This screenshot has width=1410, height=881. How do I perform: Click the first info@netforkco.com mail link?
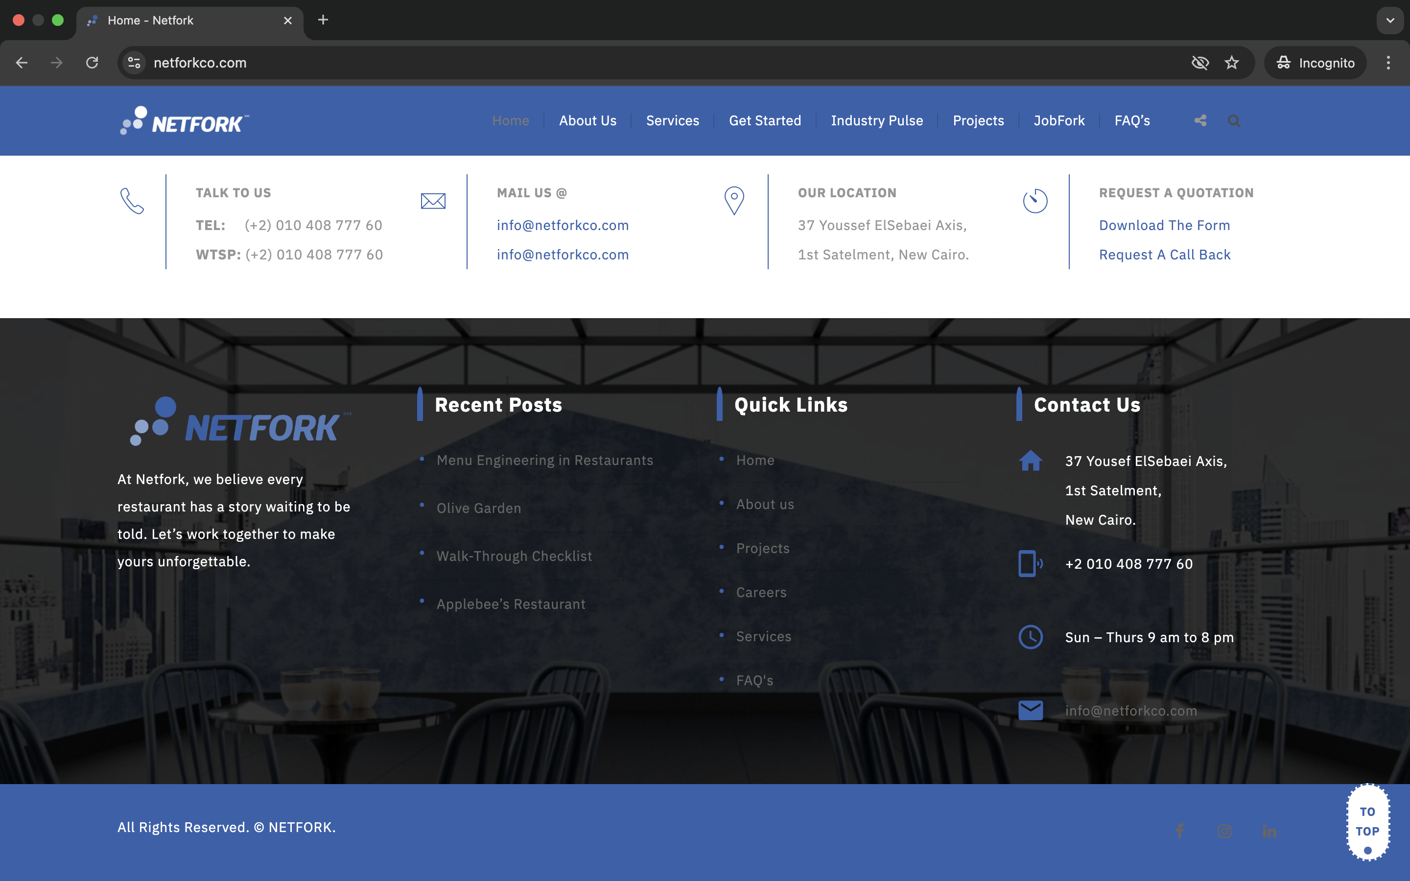click(563, 226)
